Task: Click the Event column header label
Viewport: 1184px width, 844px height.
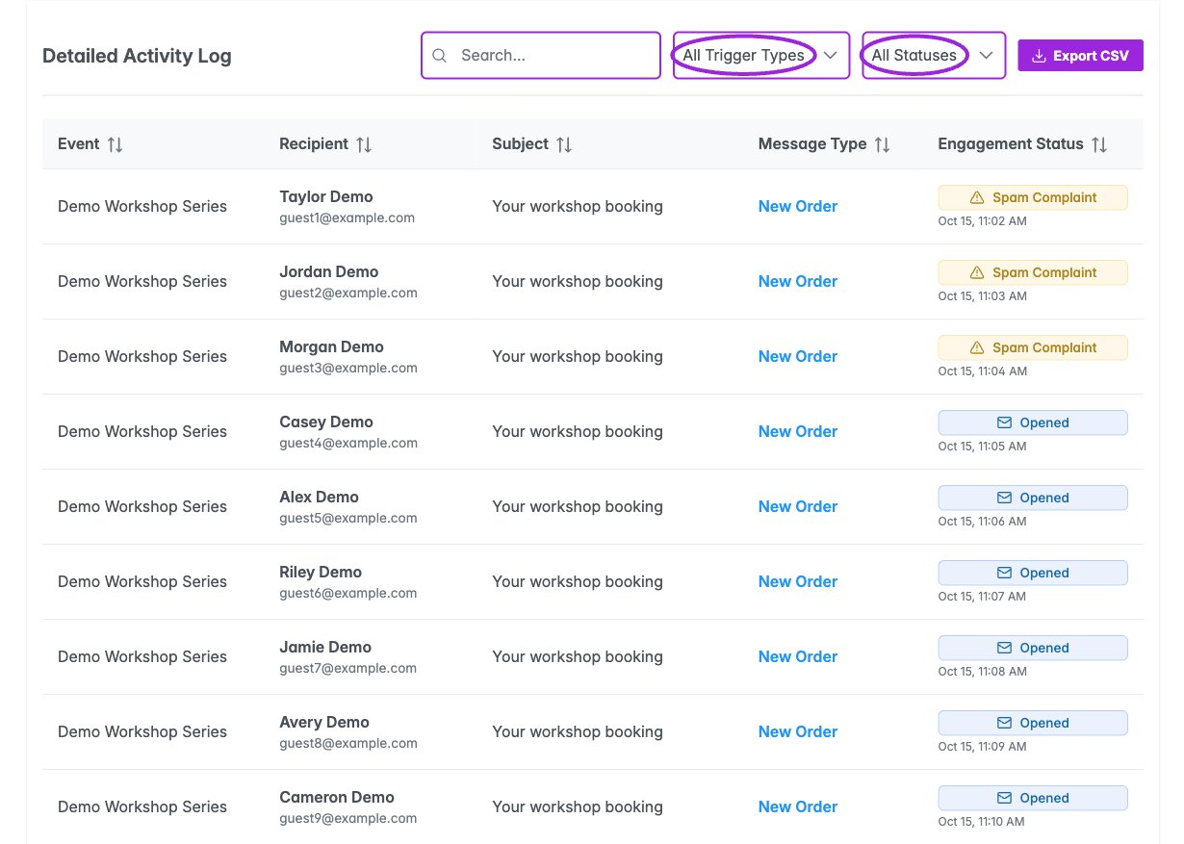Action: click(79, 144)
